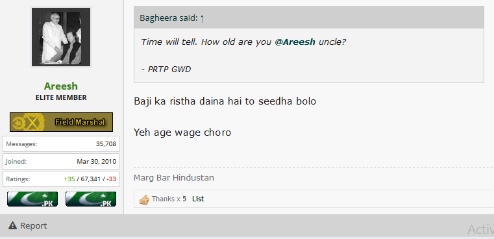494x239 pixels.
Task: Open the List of thanks
Action: point(198,199)
